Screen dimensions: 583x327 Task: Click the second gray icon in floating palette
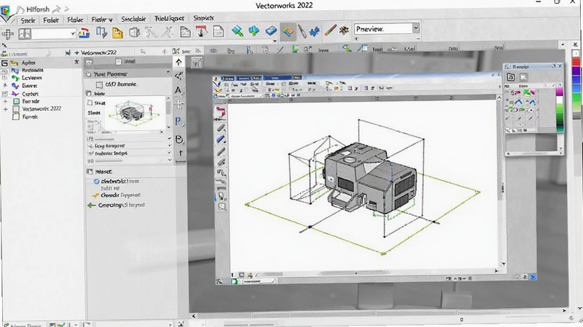tap(523, 77)
